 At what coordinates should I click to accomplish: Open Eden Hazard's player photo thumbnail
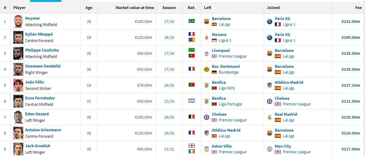point(18,117)
